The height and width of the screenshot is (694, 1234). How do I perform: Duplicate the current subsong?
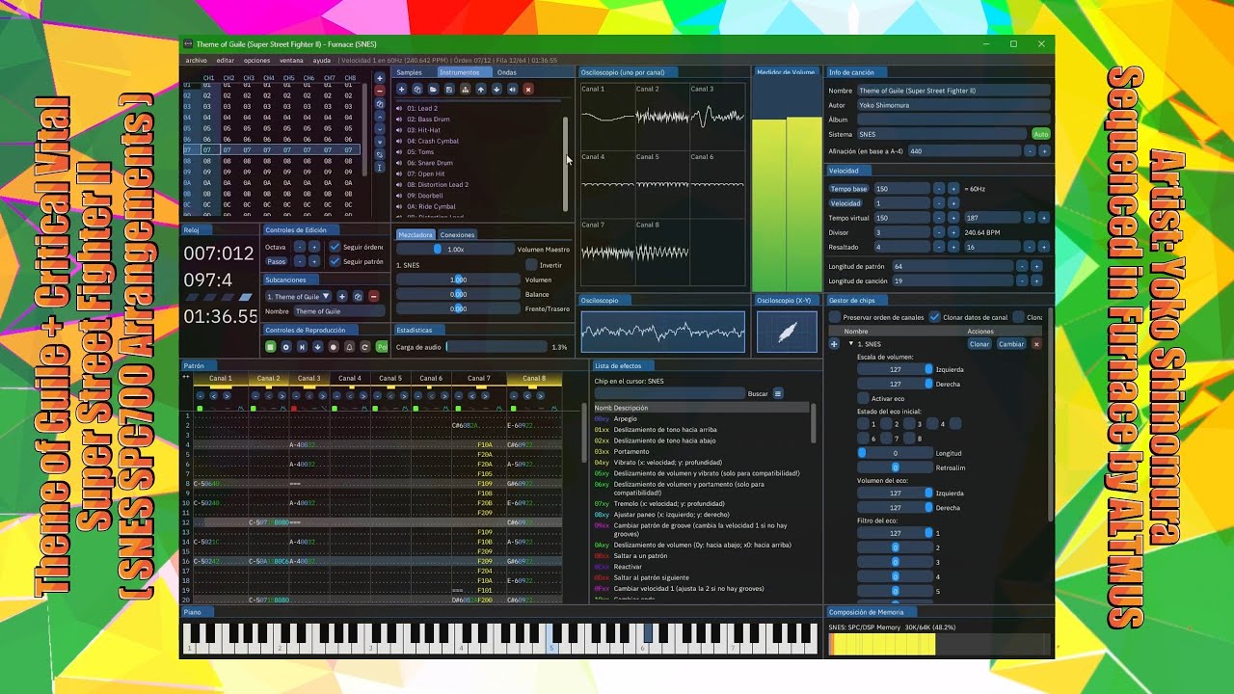point(358,297)
